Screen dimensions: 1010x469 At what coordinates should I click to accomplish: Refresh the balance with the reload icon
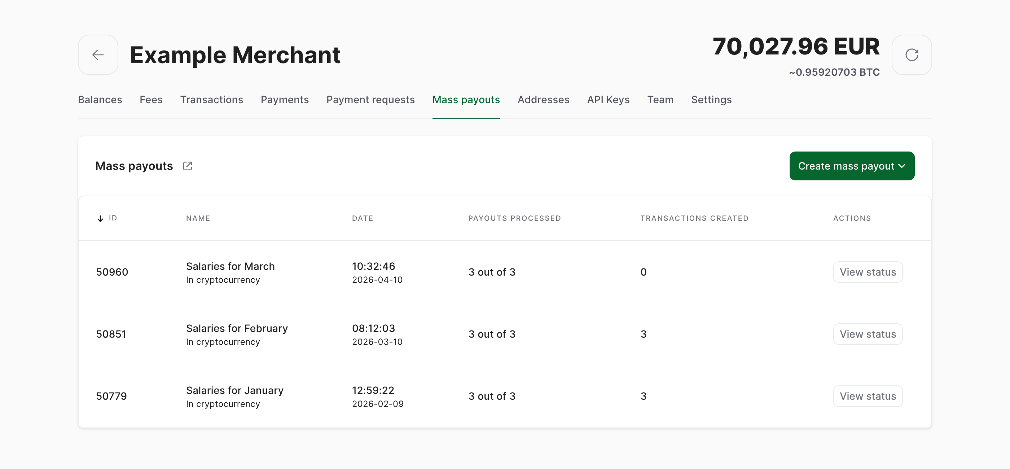click(x=912, y=55)
